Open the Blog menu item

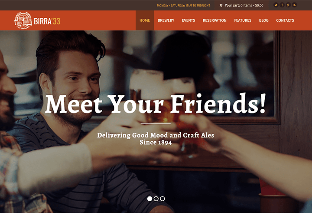[263, 20]
